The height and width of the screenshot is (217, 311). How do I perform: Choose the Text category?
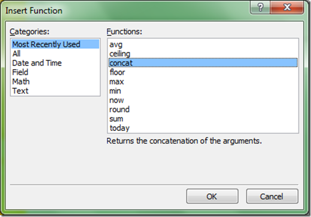tap(20, 90)
